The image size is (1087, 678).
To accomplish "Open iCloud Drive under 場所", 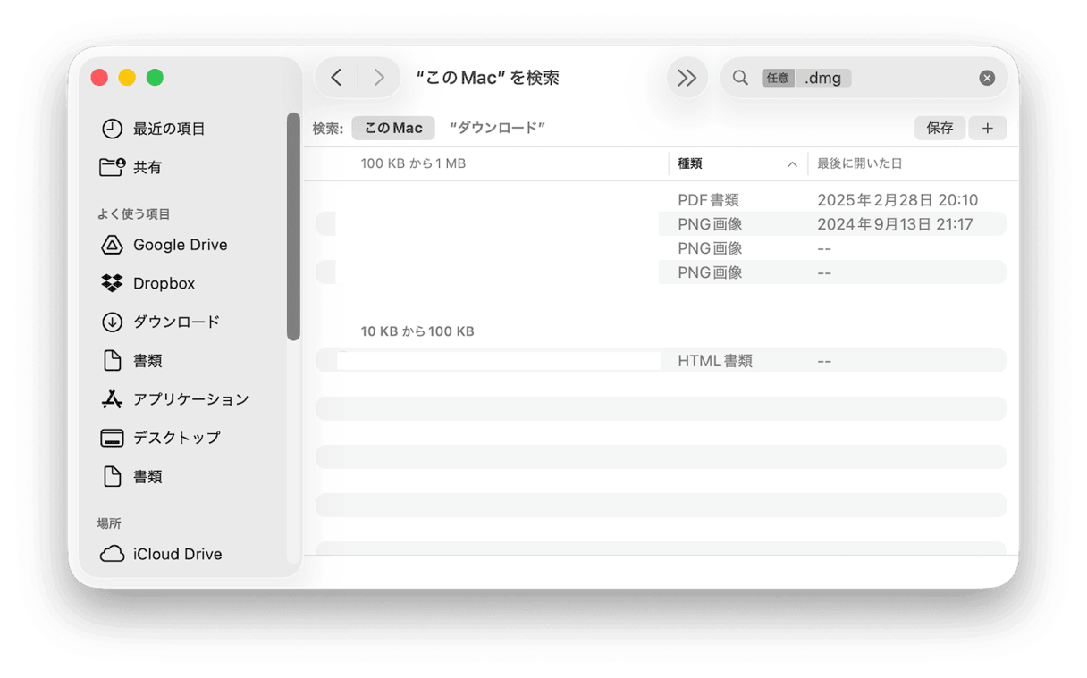I will click(176, 554).
